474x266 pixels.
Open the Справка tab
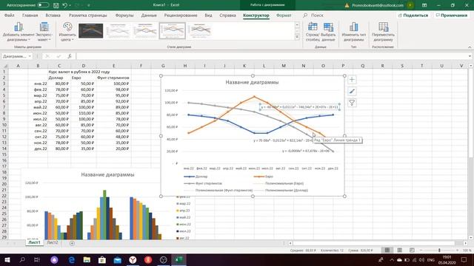pos(227,15)
